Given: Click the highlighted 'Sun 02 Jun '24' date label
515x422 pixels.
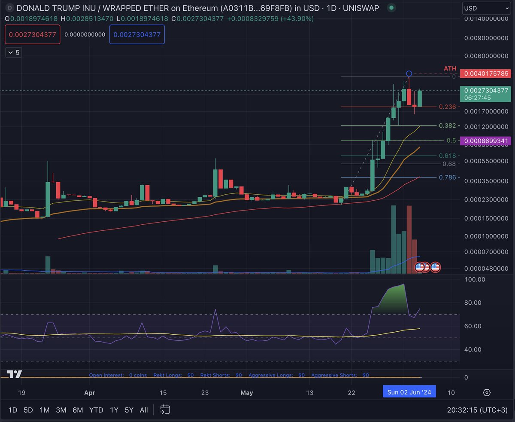Looking at the screenshot, I should coord(409,391).
